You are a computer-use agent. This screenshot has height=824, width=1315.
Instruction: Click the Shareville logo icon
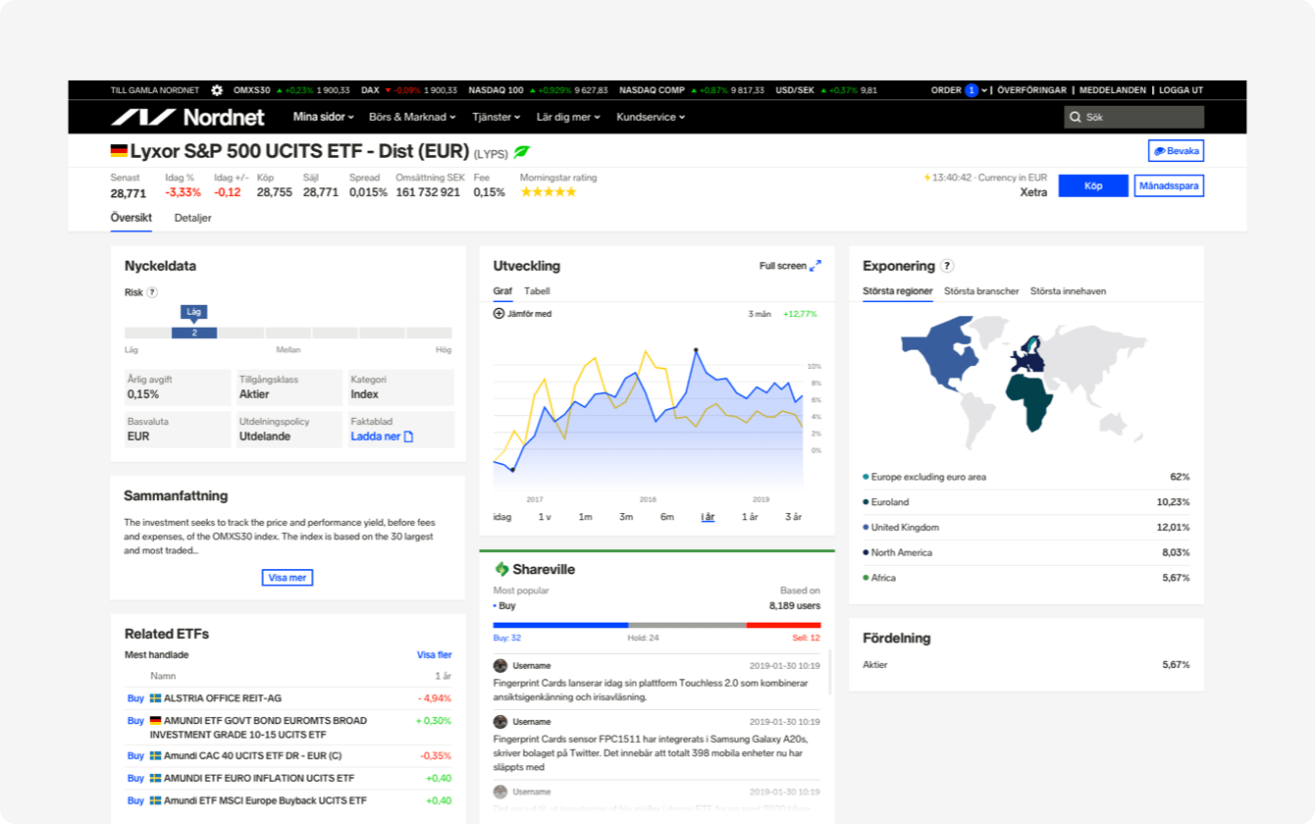(x=501, y=569)
